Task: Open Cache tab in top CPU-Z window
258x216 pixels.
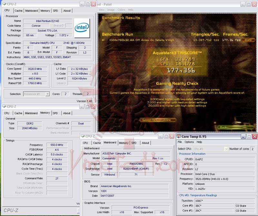Action: tap(18, 11)
